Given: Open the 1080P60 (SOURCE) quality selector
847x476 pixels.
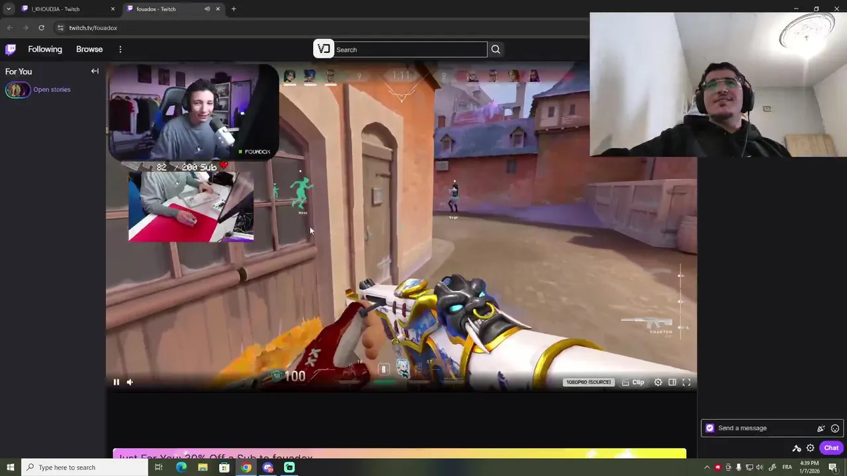Looking at the screenshot, I should coord(588,382).
